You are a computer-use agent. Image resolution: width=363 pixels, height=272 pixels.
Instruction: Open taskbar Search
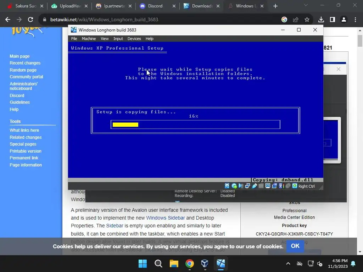coord(158,263)
